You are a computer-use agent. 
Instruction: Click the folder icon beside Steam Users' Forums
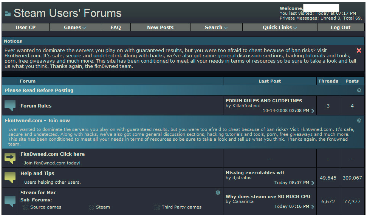[x=8, y=14]
